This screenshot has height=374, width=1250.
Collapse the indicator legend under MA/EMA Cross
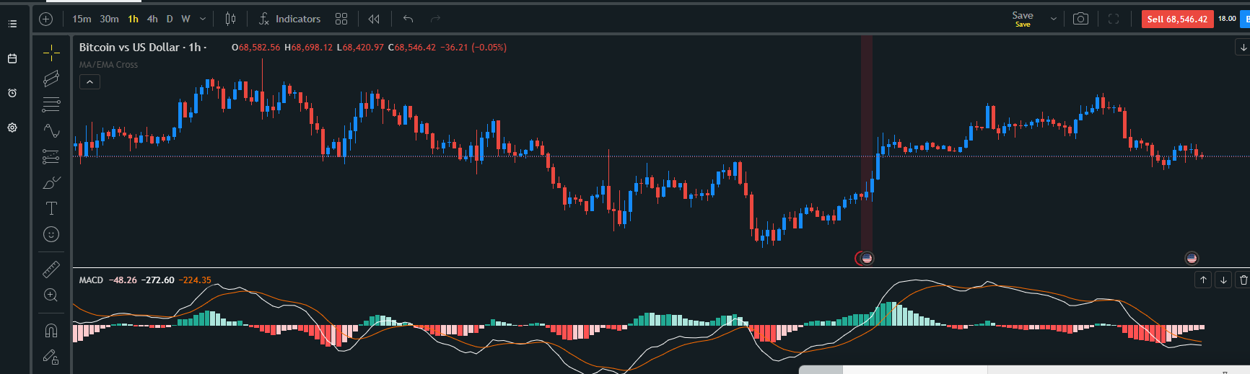point(89,82)
